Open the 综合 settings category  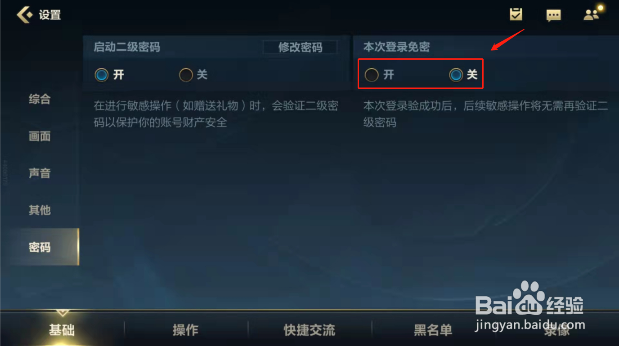tap(40, 99)
